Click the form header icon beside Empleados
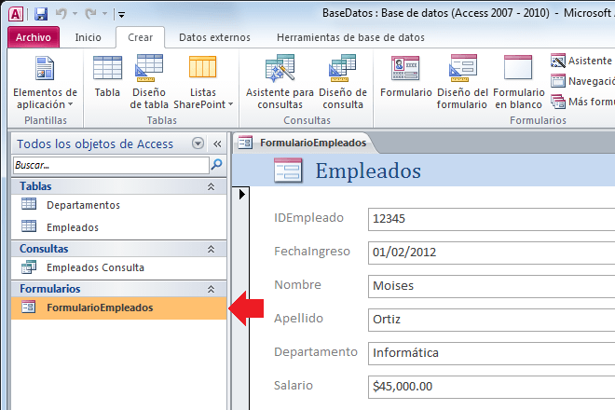The image size is (615, 410). (288, 171)
